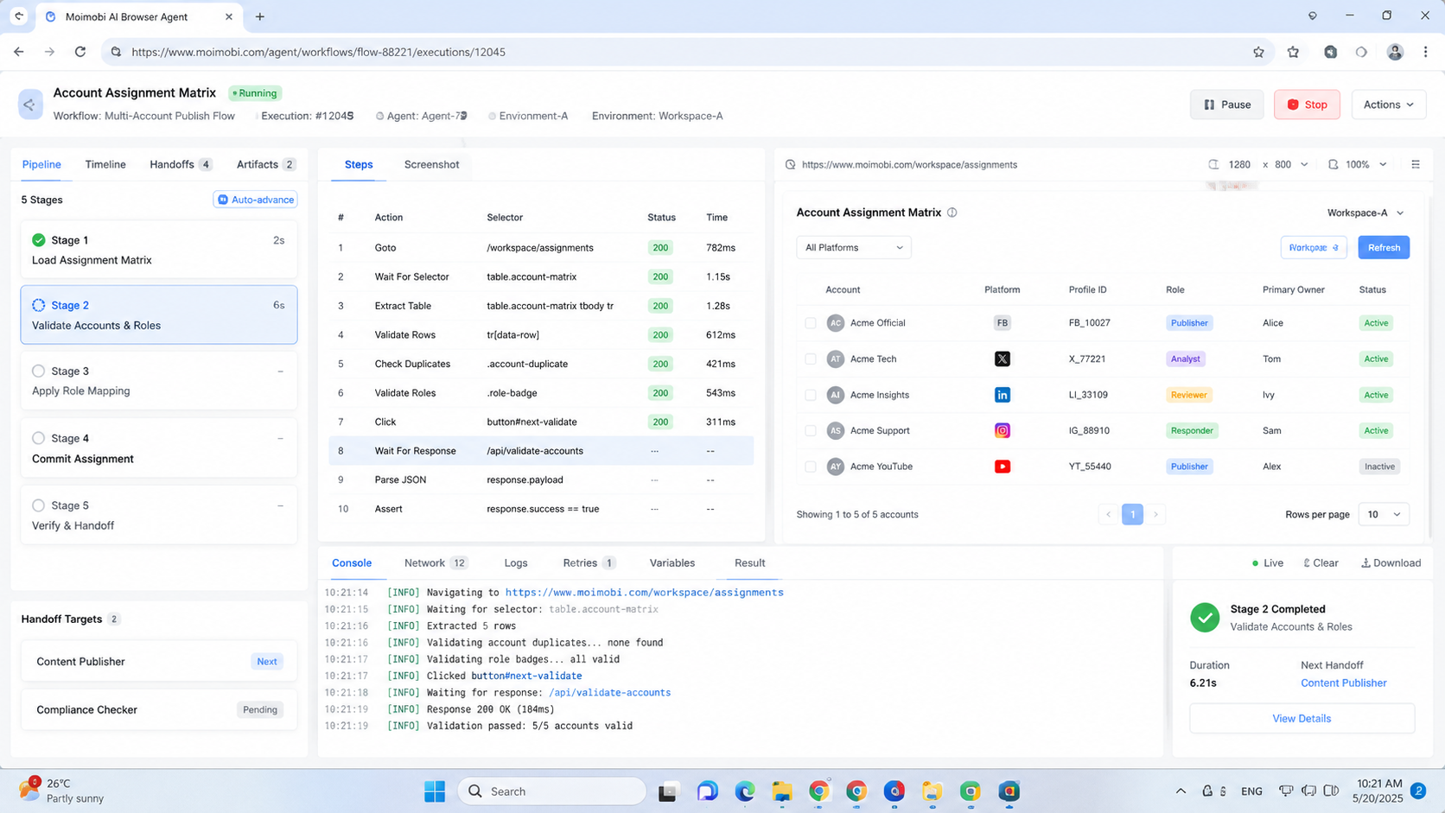Show hidden system tray icons chevron
The height and width of the screenshot is (813, 1445).
coord(1181,791)
